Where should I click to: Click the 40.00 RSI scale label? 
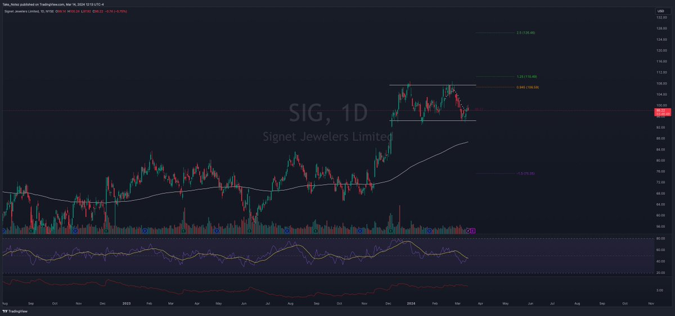(660, 261)
